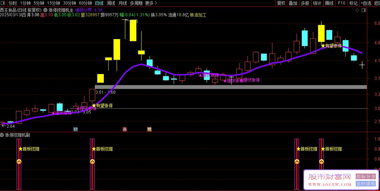
Task: Select the 日线 daily chart tab
Action: click(99, 3)
